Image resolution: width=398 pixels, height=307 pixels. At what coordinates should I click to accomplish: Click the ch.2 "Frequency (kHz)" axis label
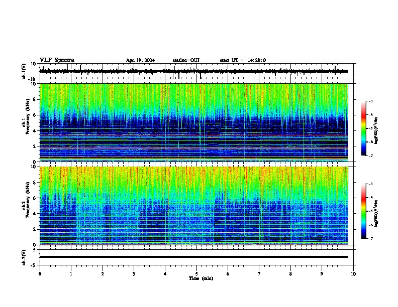point(28,200)
